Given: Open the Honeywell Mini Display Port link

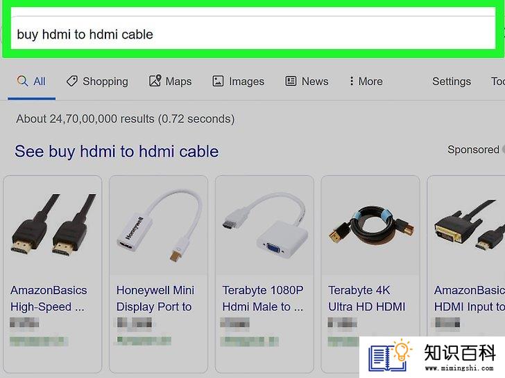Looking at the screenshot, I should (155, 298).
